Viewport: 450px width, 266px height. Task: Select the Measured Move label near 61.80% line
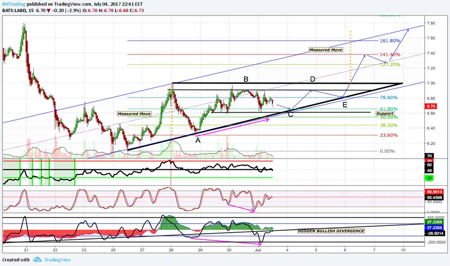[134, 114]
